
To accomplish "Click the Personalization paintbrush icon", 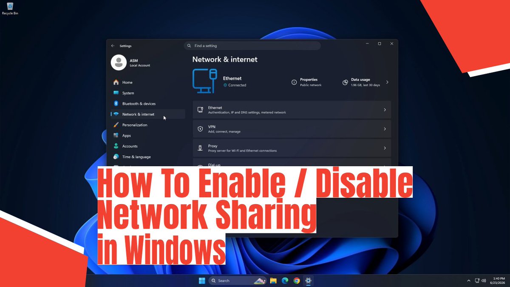I will (x=116, y=125).
